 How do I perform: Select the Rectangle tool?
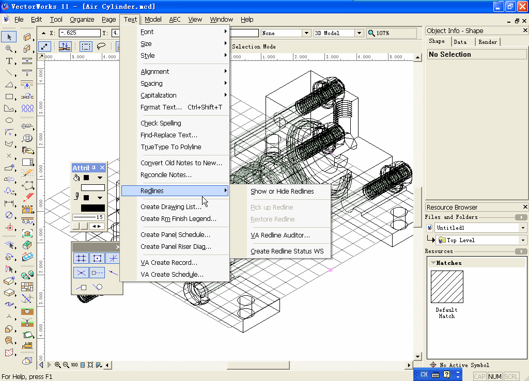pos(9,97)
